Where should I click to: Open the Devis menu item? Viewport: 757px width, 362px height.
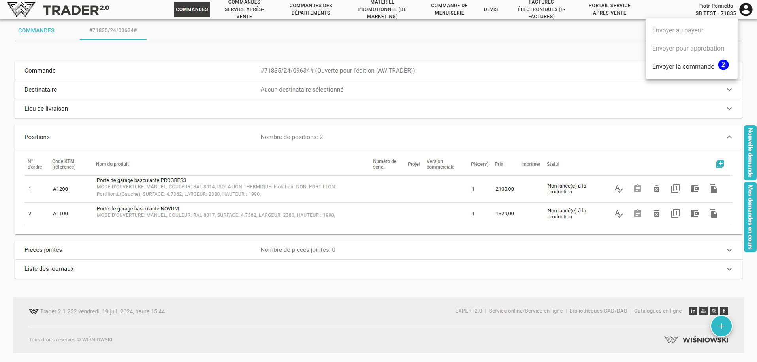pyautogui.click(x=491, y=9)
